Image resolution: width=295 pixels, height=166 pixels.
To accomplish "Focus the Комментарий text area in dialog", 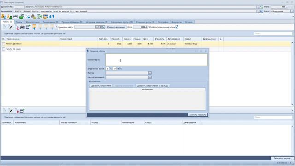I will pyautogui.click(x=156, y=60).
